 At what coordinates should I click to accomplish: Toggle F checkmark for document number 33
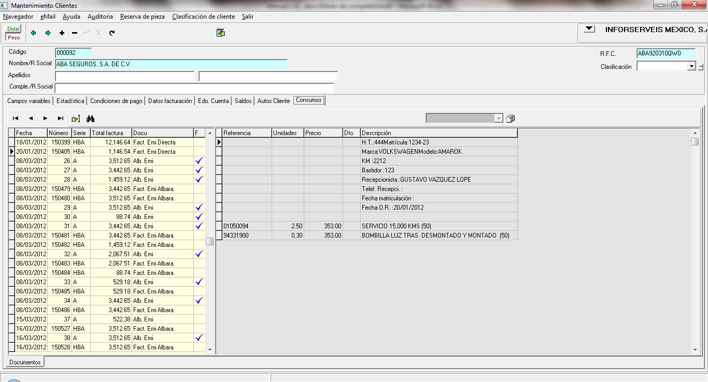(x=199, y=282)
